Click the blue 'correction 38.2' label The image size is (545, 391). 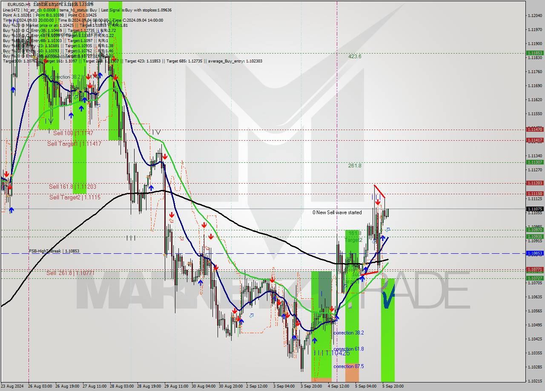coord(348,333)
